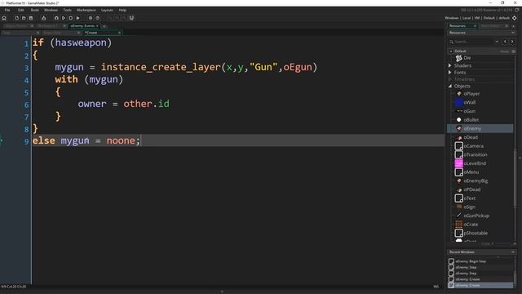This screenshot has width=522, height=294.
Task: Start debugging with the bug icon
Action: (x=56, y=18)
